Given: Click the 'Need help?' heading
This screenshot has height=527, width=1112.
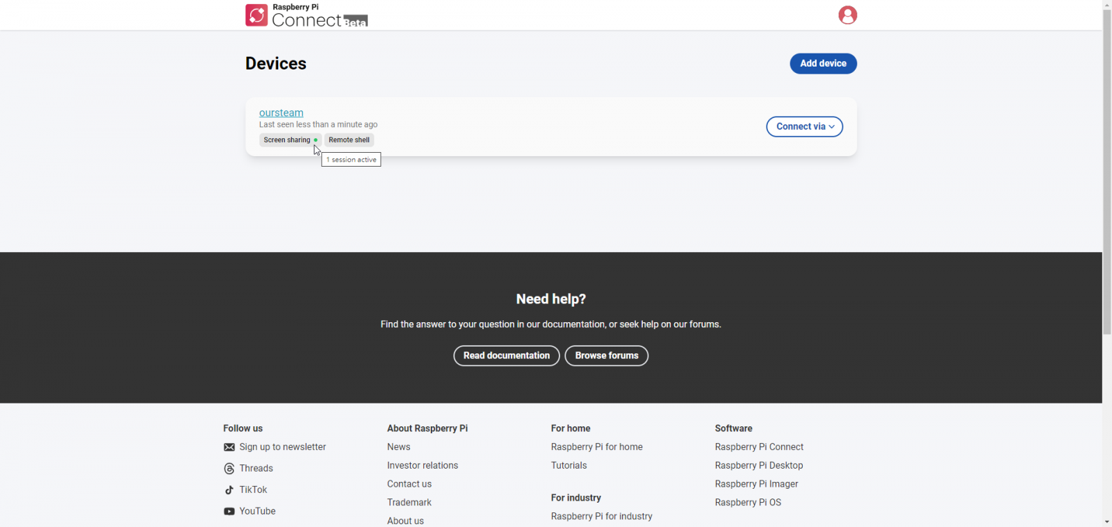Looking at the screenshot, I should click(x=551, y=299).
